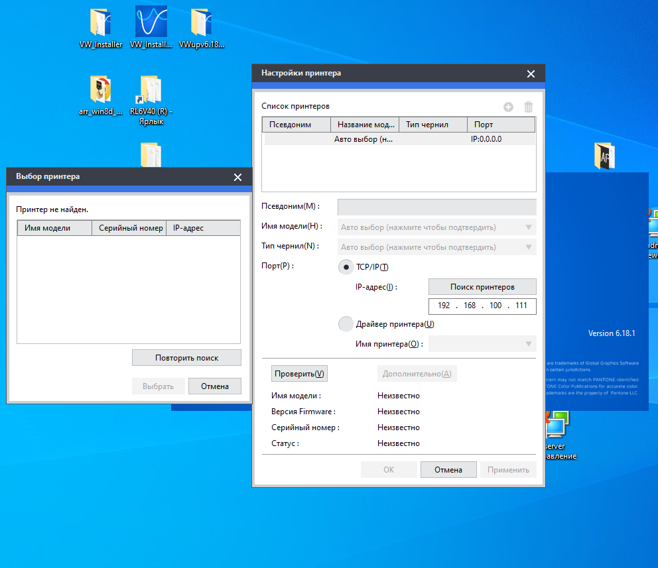658x568 pixels.
Task: Click the last IP octet 111
Action: tap(521, 306)
